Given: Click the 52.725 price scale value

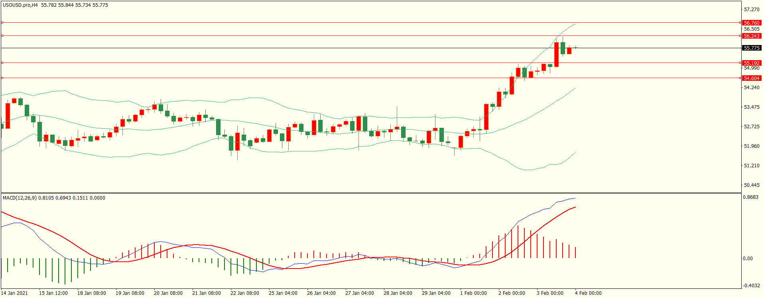Looking at the screenshot, I should (x=752, y=126).
